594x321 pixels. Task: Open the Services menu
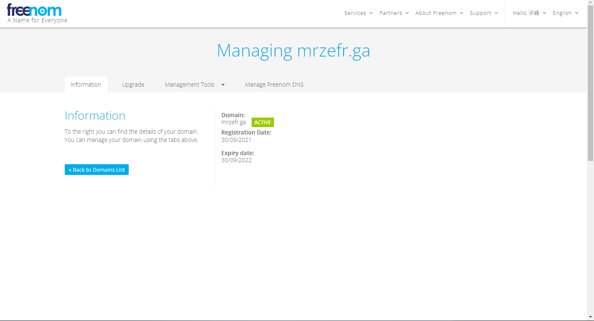click(x=355, y=13)
